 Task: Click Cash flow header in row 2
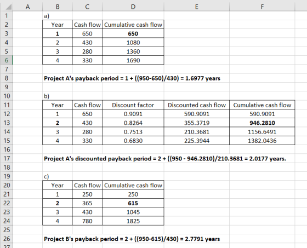coord(87,25)
